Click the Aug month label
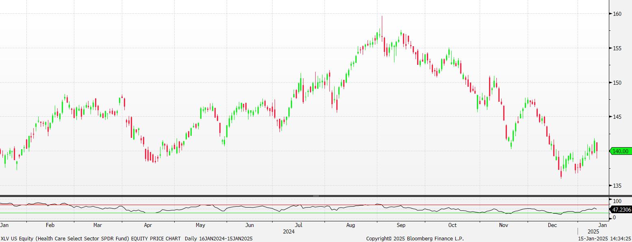The width and height of the screenshot is (632, 242). (x=351, y=225)
